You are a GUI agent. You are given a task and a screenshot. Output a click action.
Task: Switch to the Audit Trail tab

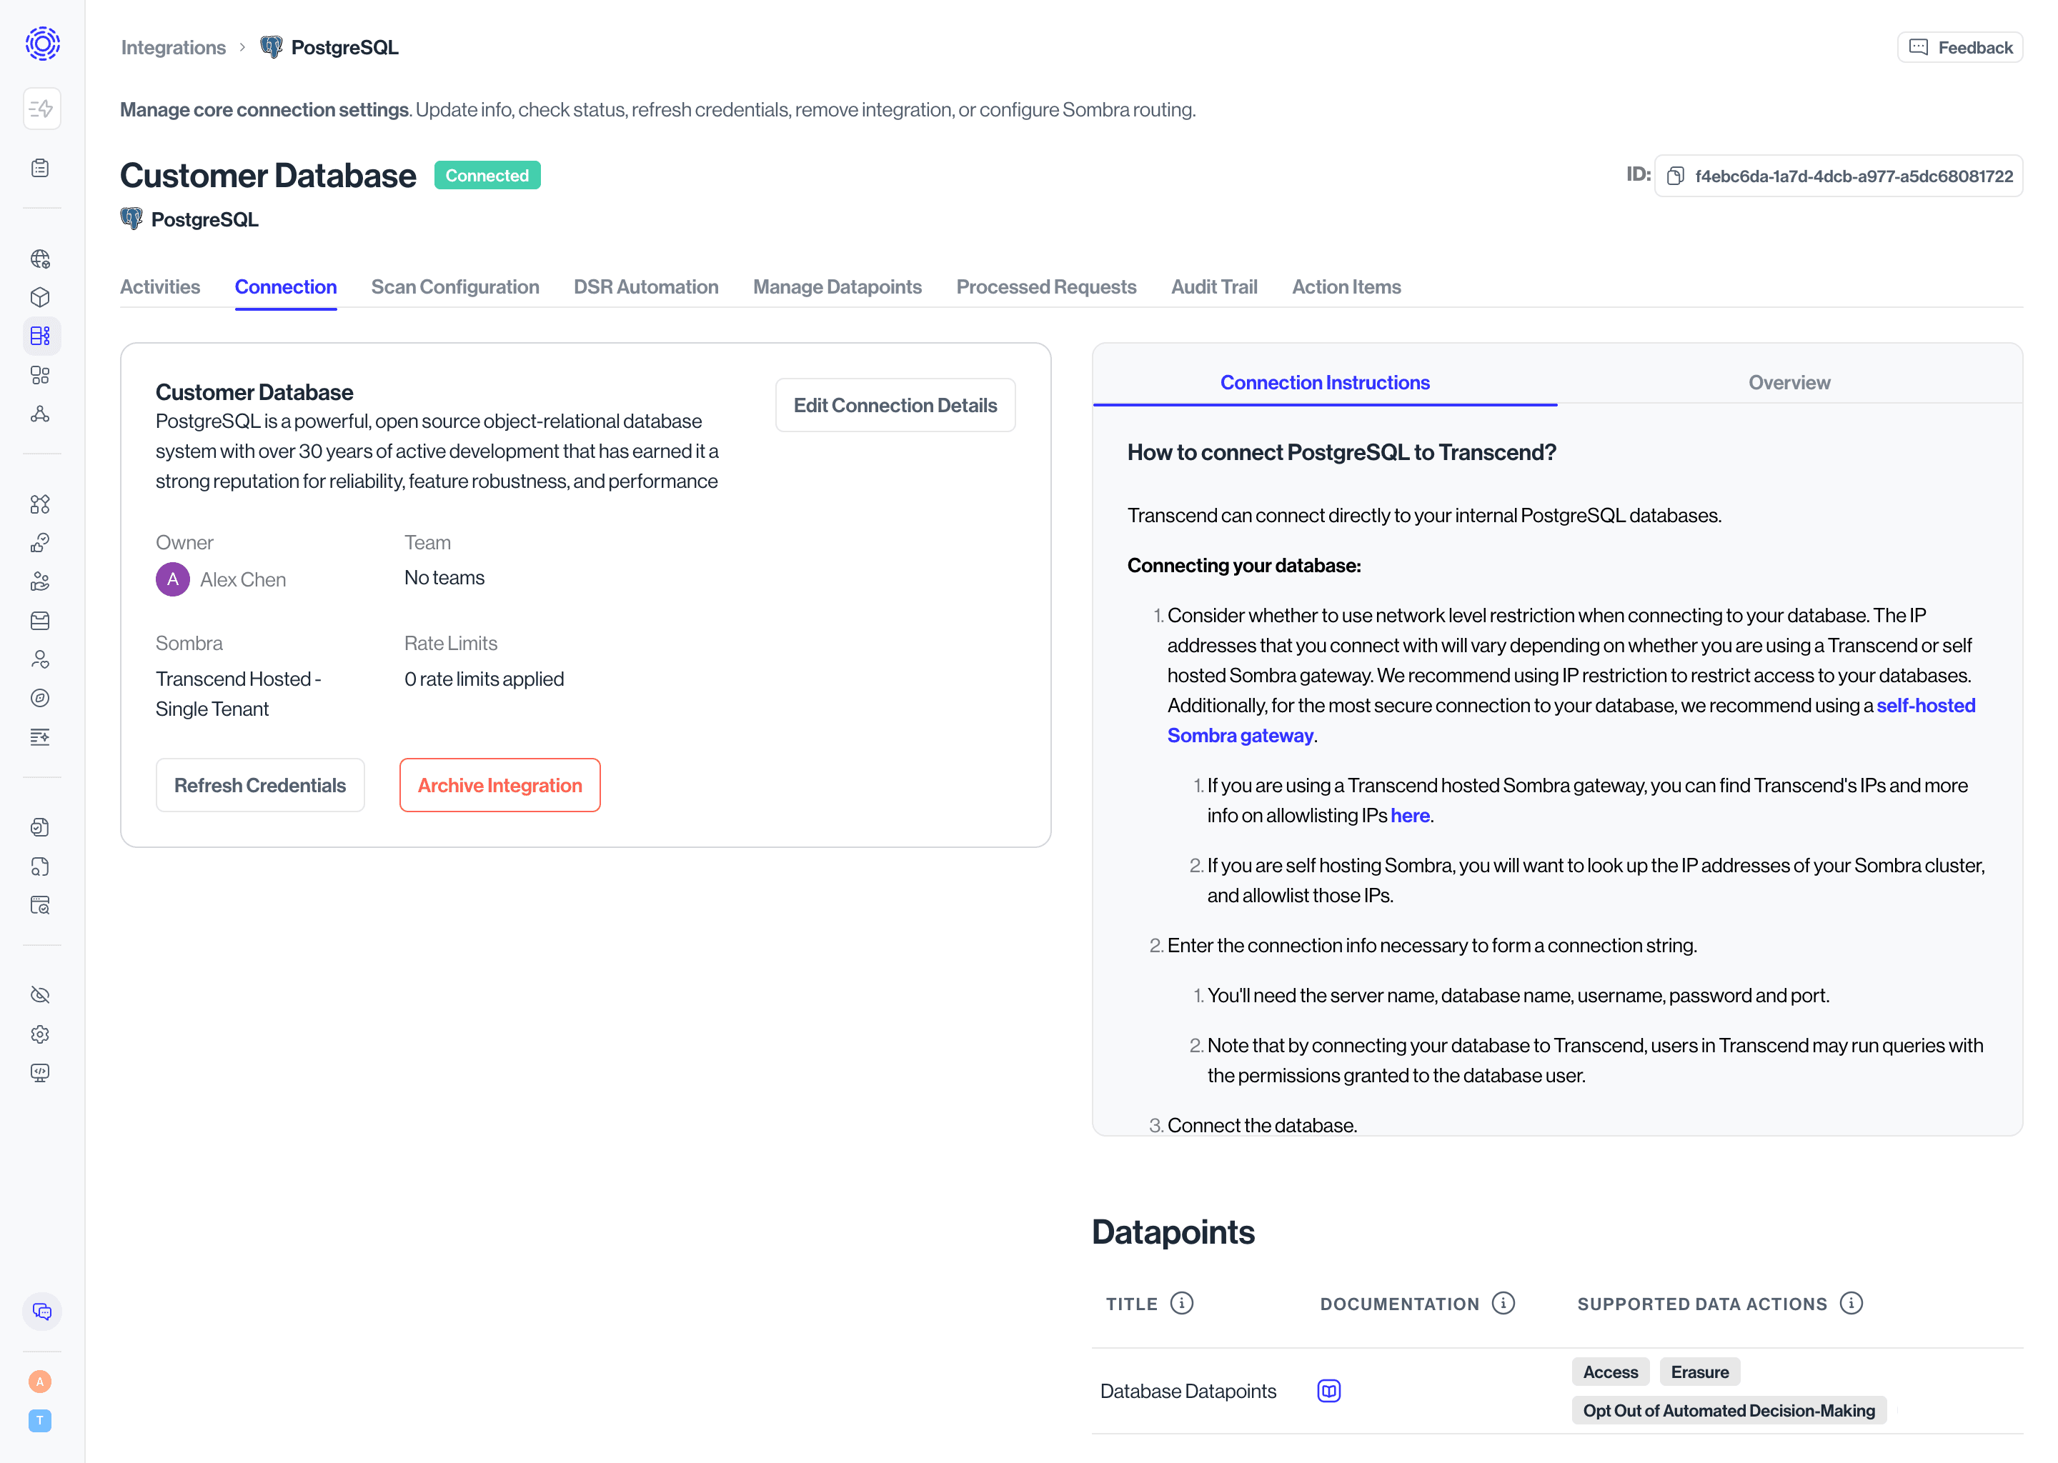tap(1213, 286)
